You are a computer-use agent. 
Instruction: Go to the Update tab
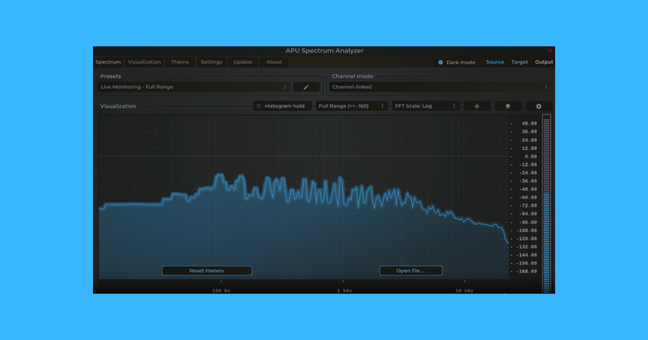coord(243,62)
